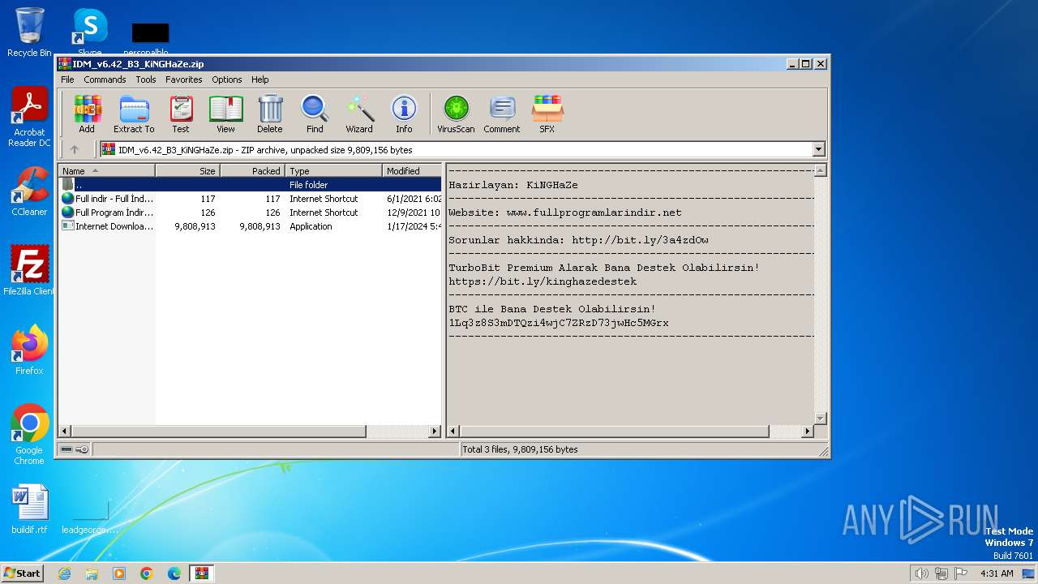This screenshot has width=1038, height=584.
Task: Expand the archive path dropdown
Action: (x=818, y=149)
